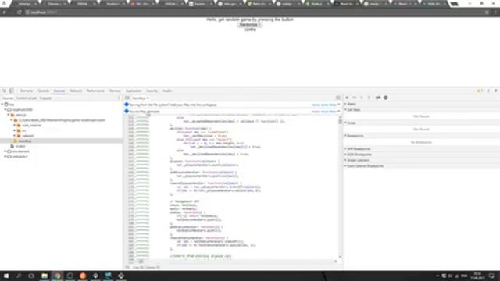Collapse the localhost tree node
The width and height of the screenshot is (500, 281).
(x=5, y=109)
